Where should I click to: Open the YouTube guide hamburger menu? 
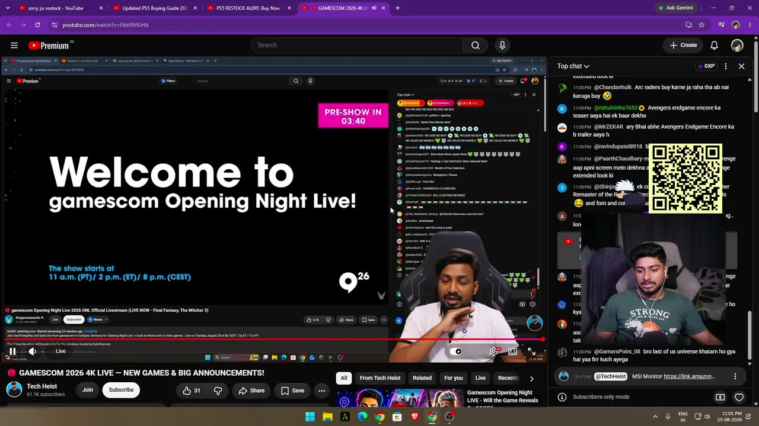pyautogui.click(x=14, y=45)
